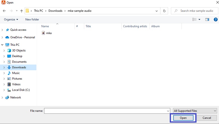Expand the Music tree node
This screenshot has width=219, height=124.
4,73
